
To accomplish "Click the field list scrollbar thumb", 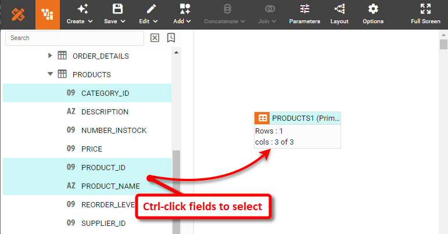I will [x=176, y=192].
